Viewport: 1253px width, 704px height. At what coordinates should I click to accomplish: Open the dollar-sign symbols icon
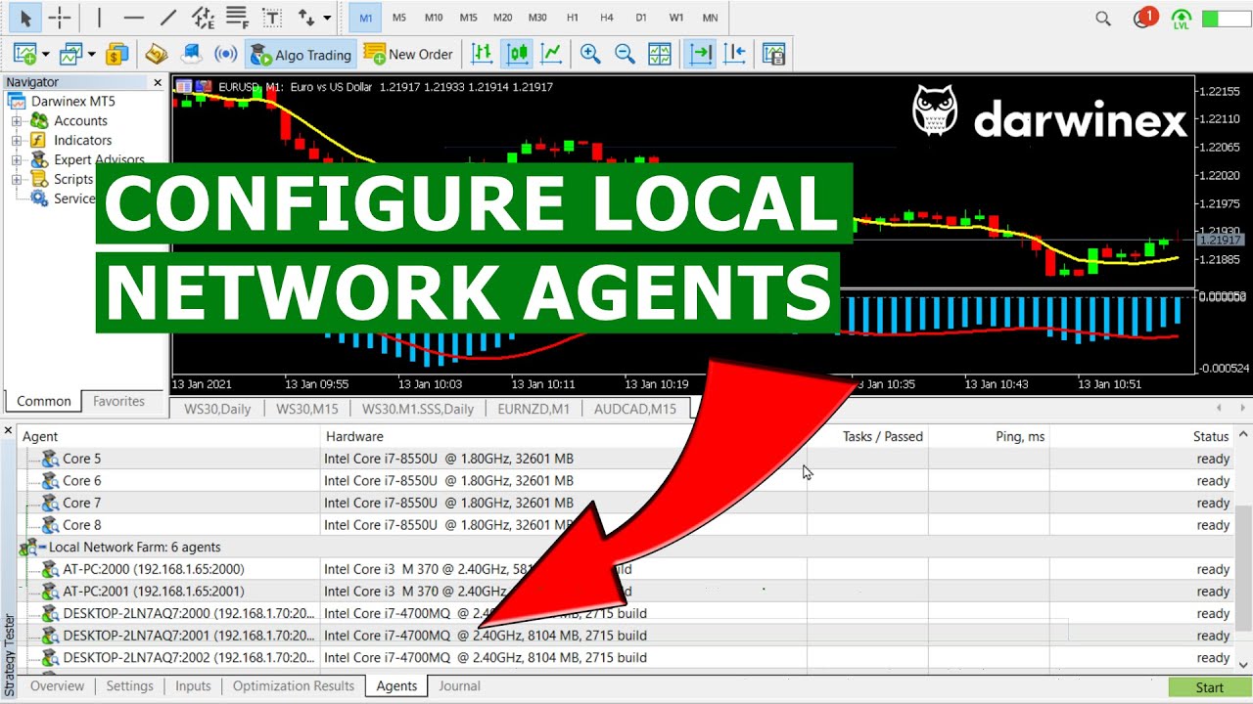click(117, 55)
